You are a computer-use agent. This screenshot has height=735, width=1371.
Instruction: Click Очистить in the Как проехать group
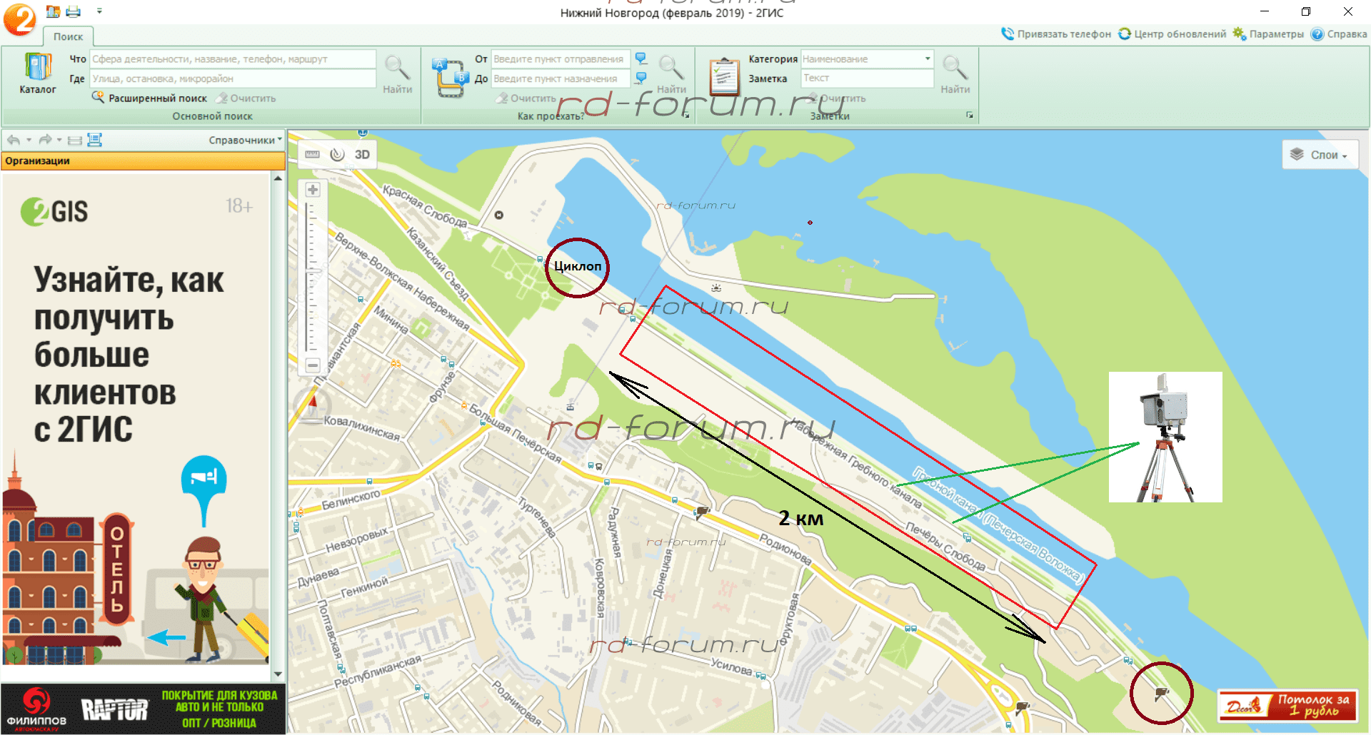tap(526, 98)
